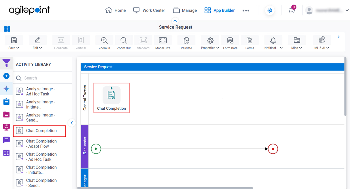Collapse the header with the up chevron
The image size is (350, 189).
[175, 21]
